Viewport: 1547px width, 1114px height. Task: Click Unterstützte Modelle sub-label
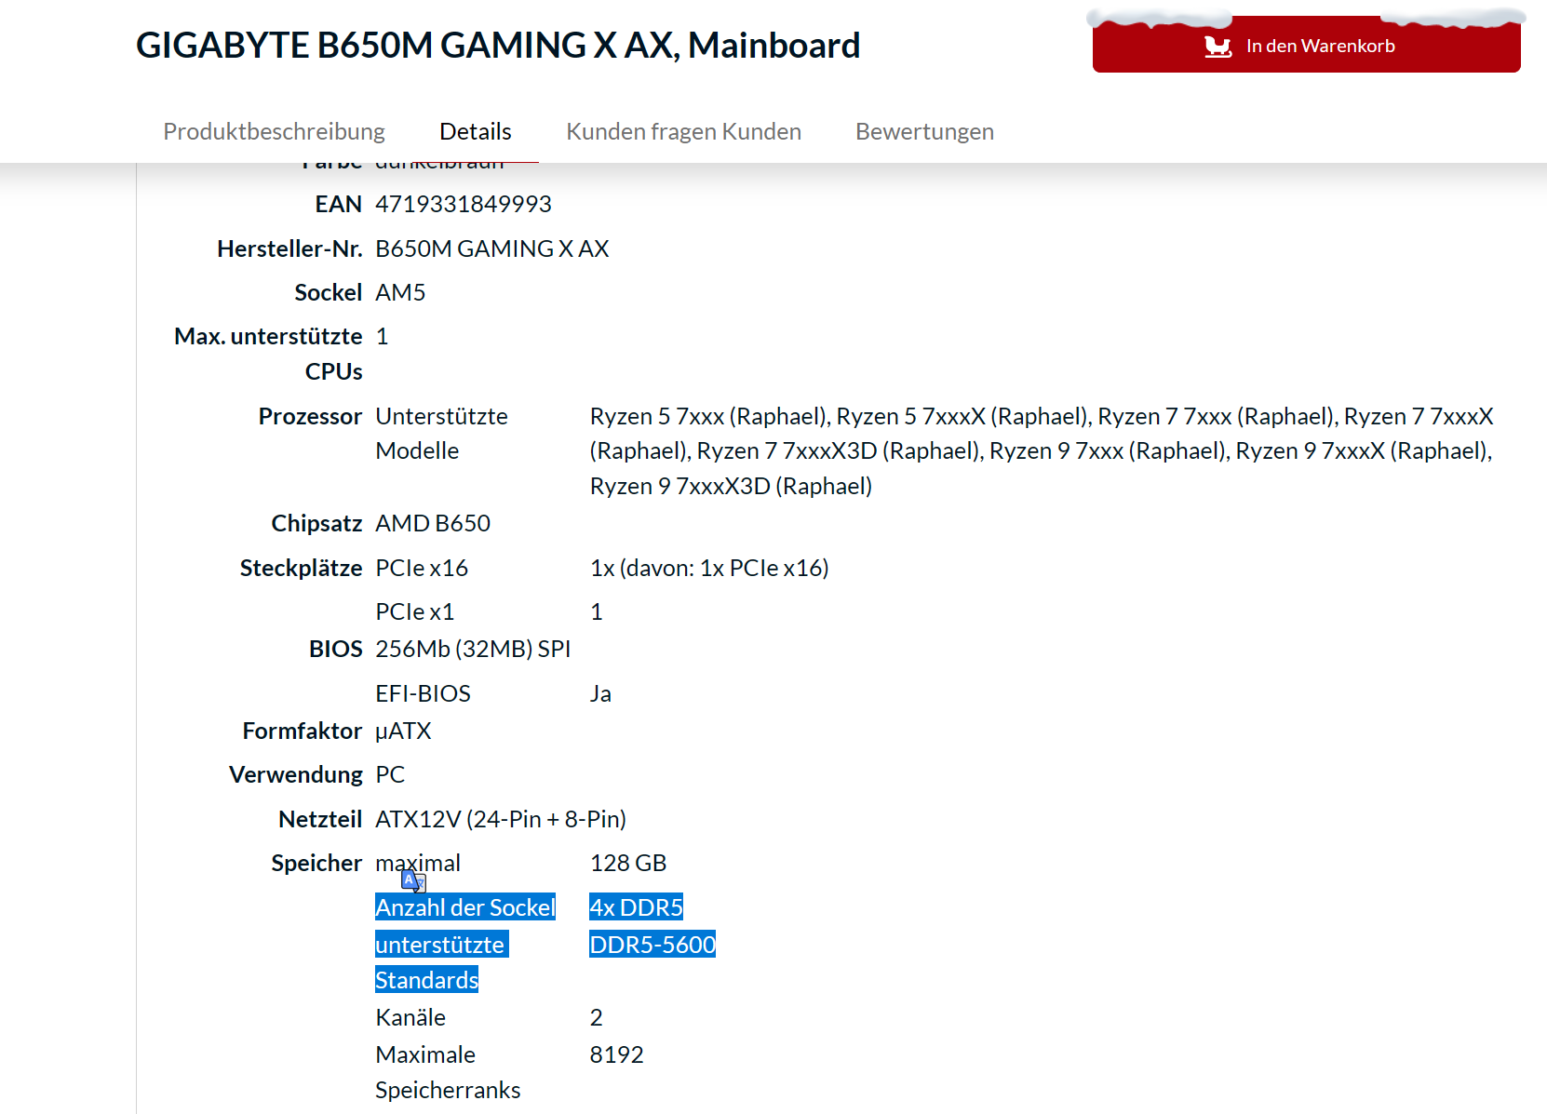441,433
